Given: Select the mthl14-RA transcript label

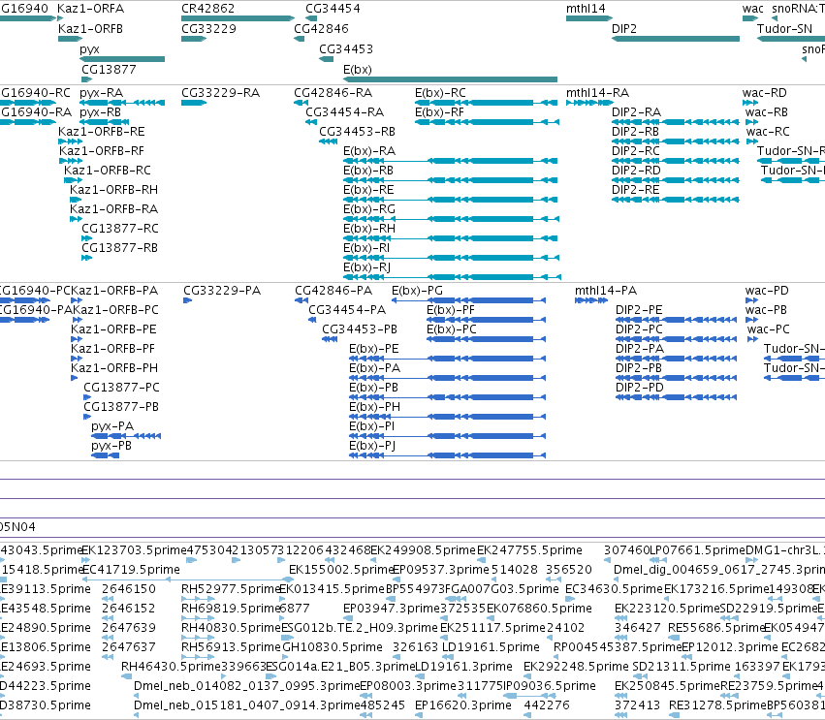Looking at the screenshot, I should (598, 93).
